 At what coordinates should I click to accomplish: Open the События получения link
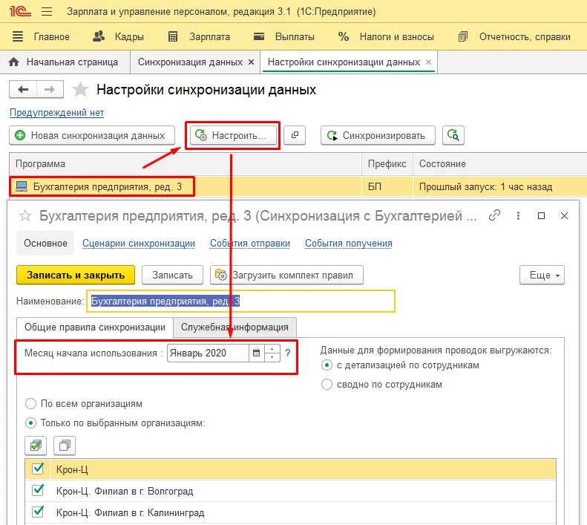[349, 244]
